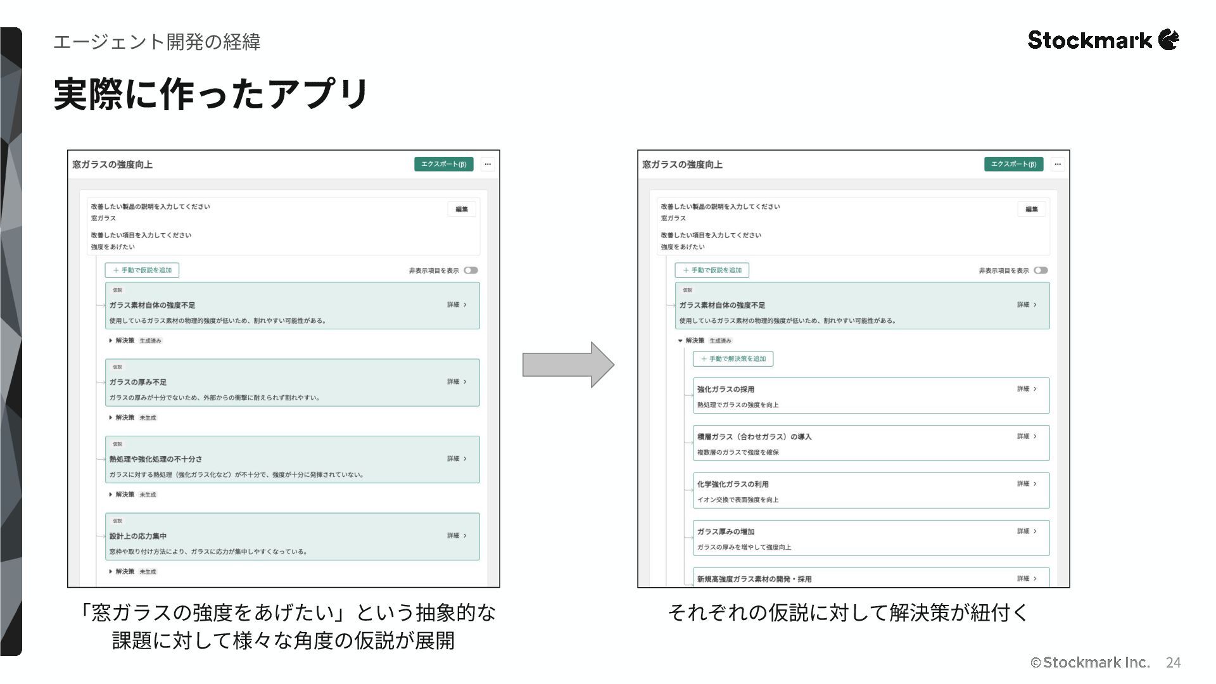Click the three-dot menu in left panel
The width and height of the screenshot is (1216, 684).
pyautogui.click(x=487, y=164)
